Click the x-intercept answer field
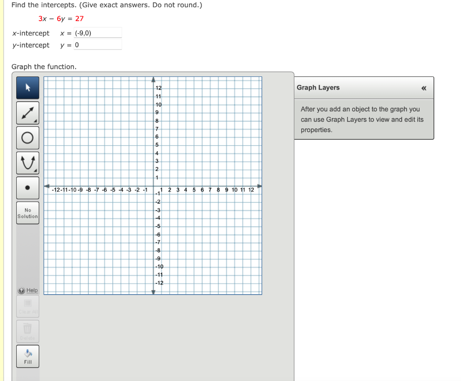The height and width of the screenshot is (381, 461). [97, 32]
